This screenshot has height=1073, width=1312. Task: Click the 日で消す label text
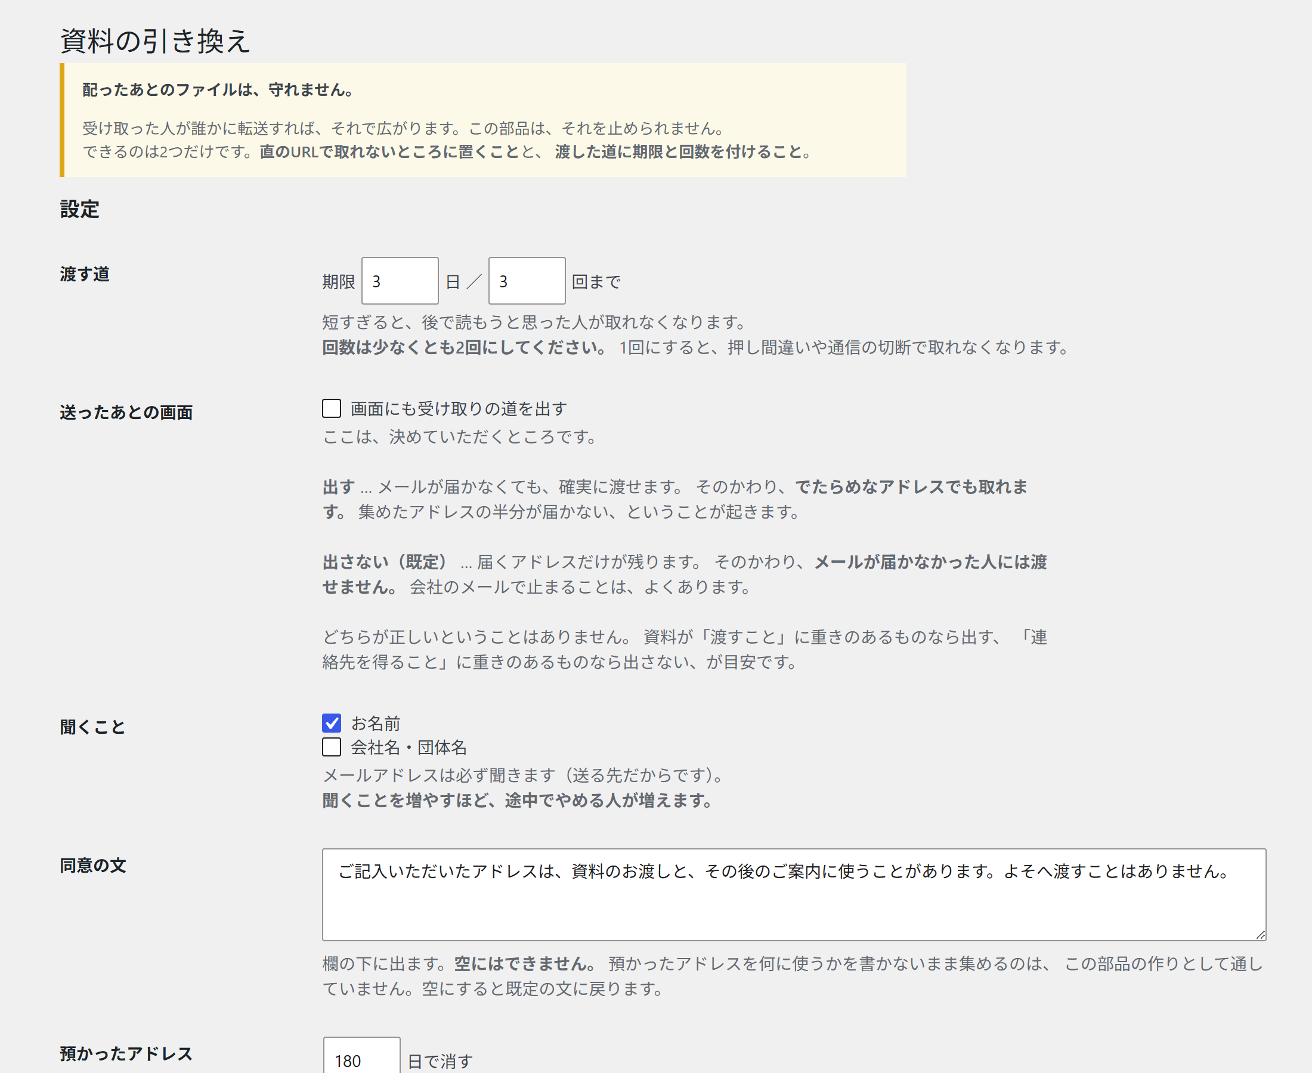coord(440,1061)
